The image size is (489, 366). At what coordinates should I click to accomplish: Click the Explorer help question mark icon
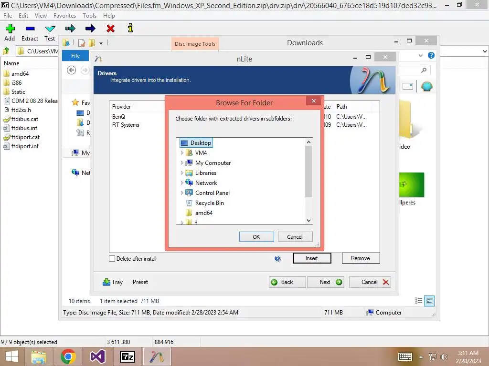coord(431,55)
